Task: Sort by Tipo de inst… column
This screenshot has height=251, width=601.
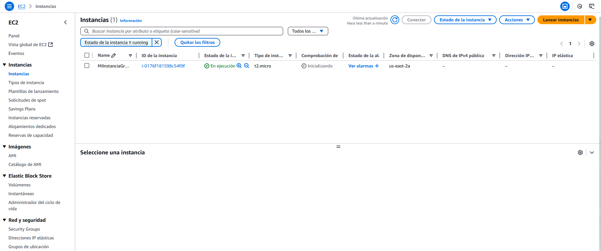Action: click(x=290, y=56)
